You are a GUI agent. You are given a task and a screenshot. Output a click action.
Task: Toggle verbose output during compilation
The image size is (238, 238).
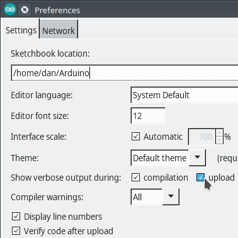click(135, 178)
